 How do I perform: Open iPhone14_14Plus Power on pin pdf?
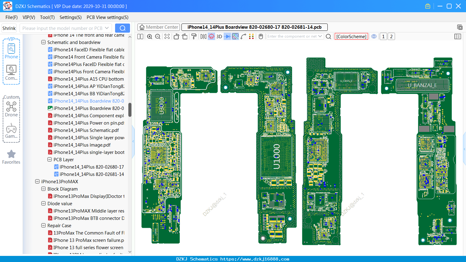(x=86, y=123)
